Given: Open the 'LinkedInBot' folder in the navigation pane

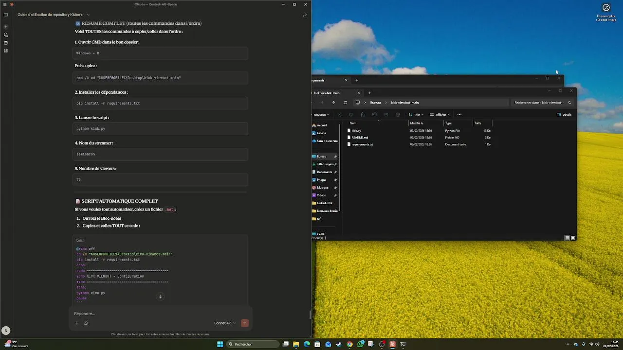Looking at the screenshot, I should point(325,203).
